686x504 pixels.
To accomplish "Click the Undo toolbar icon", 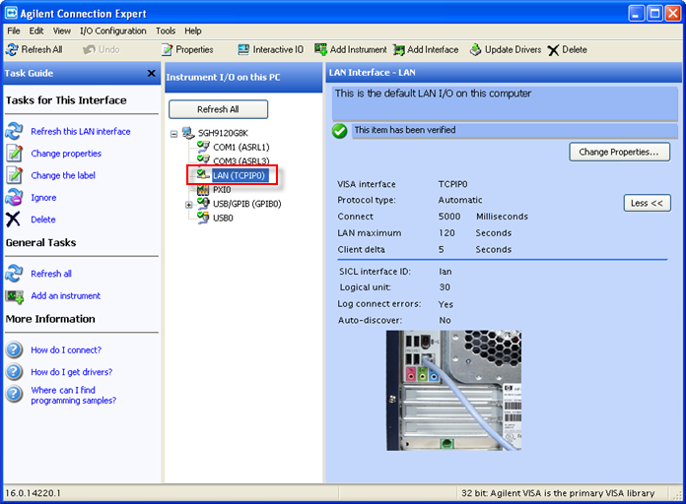I will coord(90,50).
